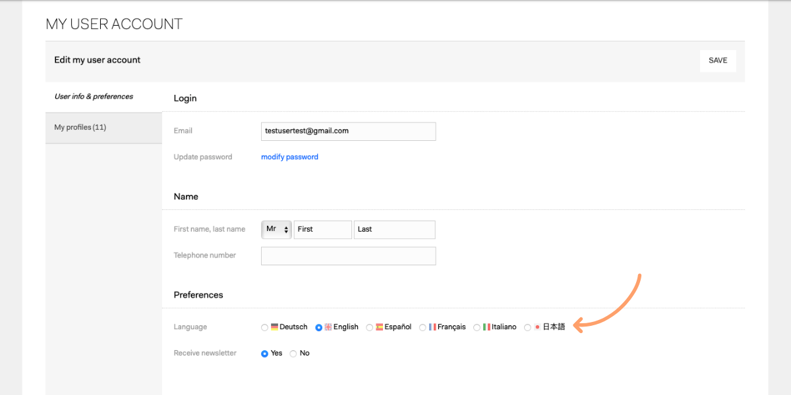791x395 pixels.
Task: Click the Spanish flag icon
Action: pos(380,327)
